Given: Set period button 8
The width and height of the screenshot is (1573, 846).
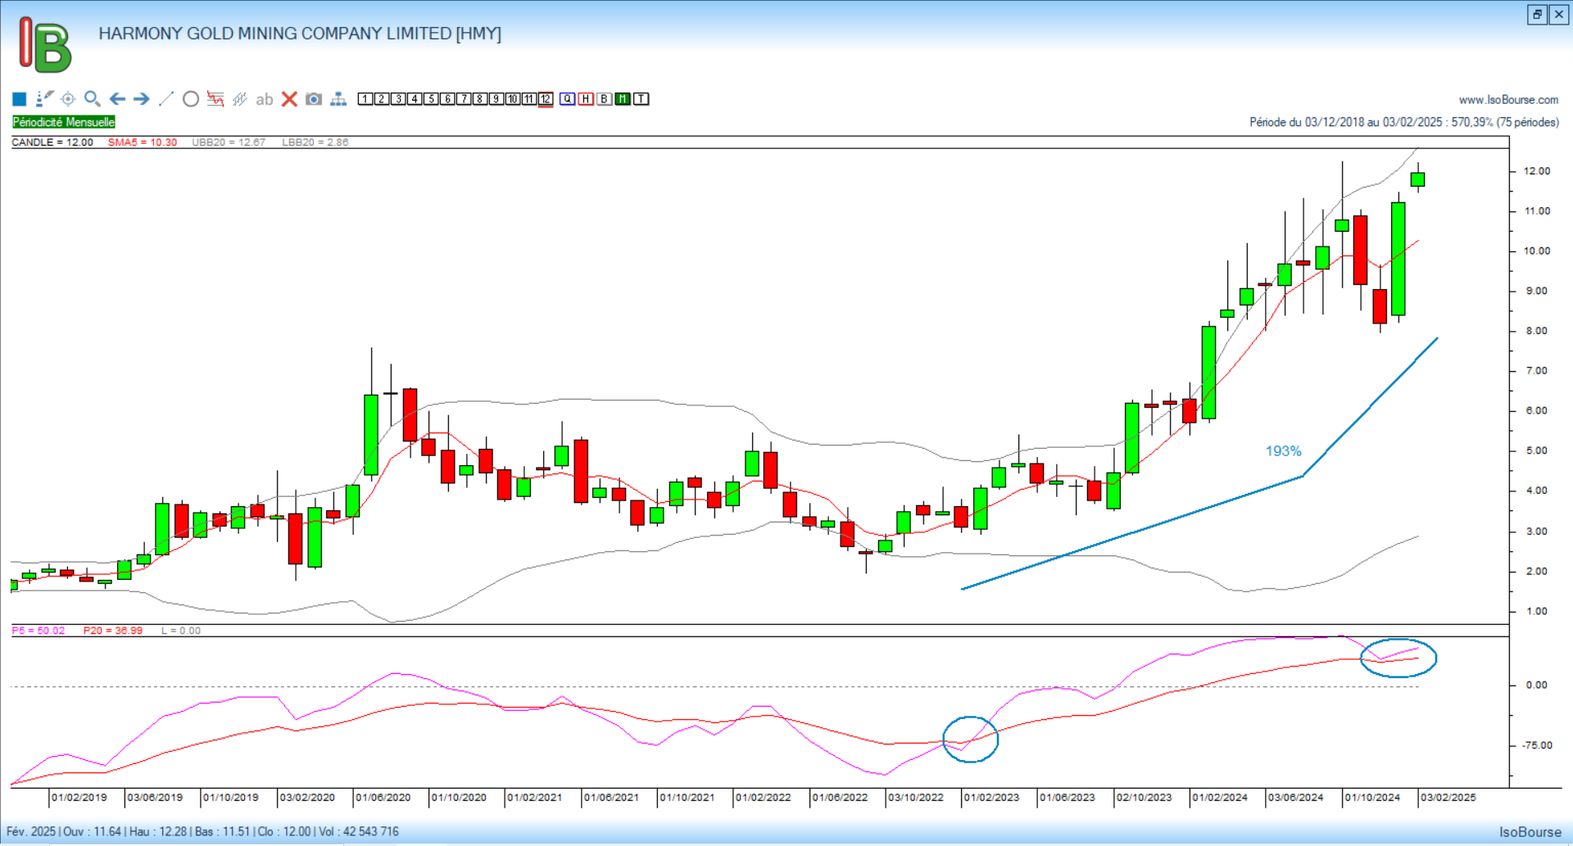Looking at the screenshot, I should pos(480,99).
